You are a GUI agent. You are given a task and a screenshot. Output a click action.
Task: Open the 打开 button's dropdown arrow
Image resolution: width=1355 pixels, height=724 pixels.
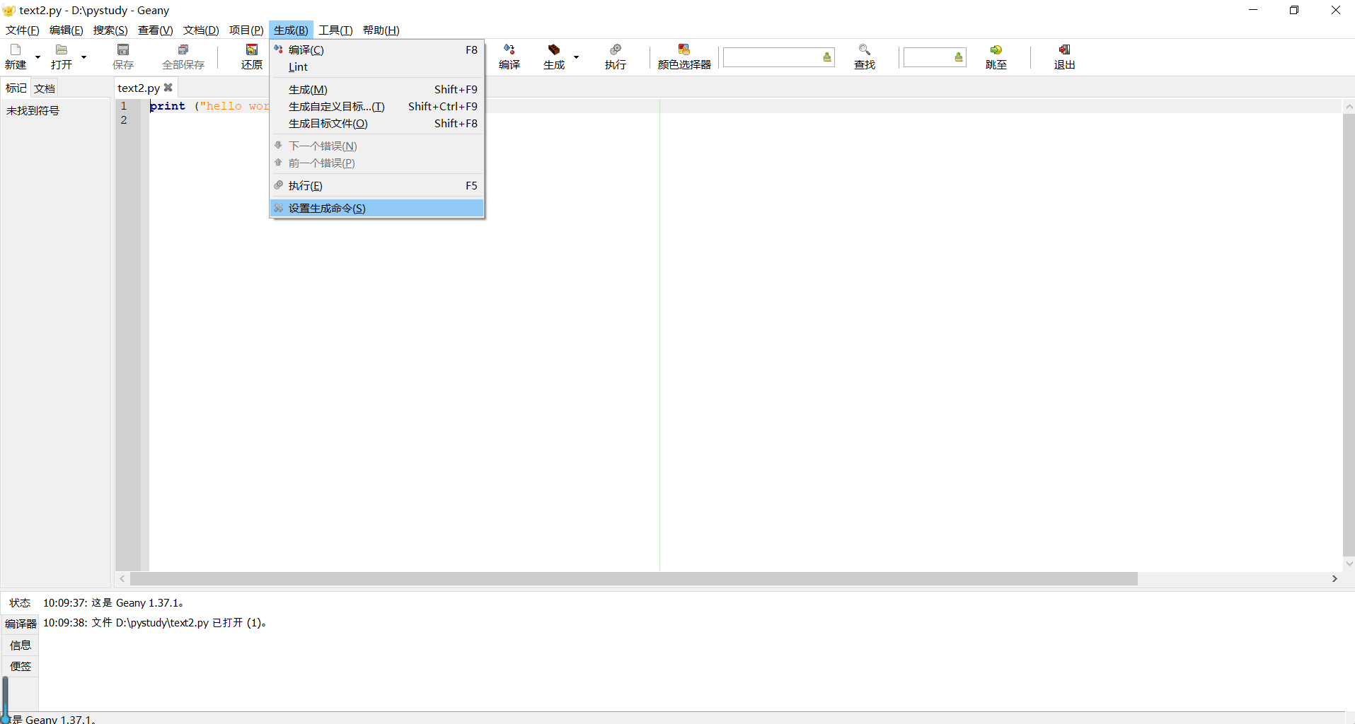pos(83,57)
